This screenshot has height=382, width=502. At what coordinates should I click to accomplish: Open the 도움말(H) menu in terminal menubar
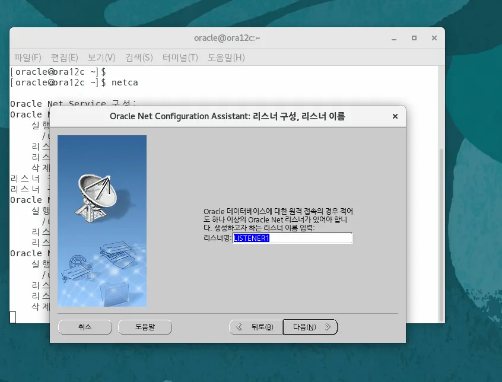tap(226, 58)
